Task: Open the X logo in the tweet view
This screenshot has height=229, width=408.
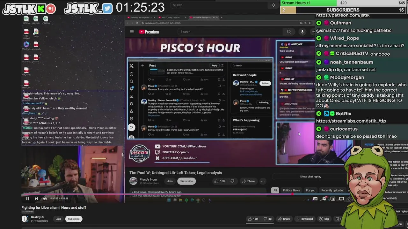Action: [131, 66]
